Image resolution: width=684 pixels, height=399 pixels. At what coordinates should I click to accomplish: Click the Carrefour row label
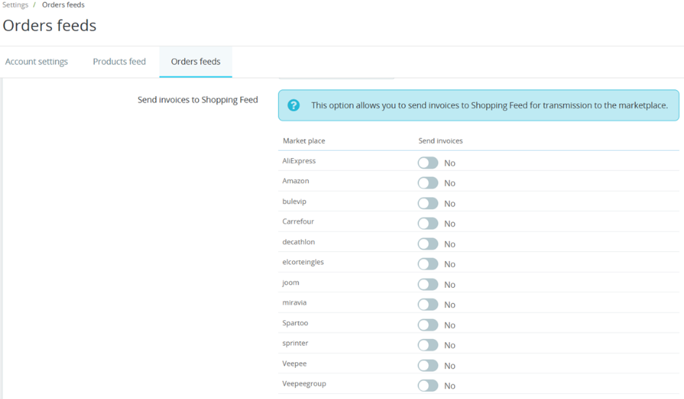tap(298, 221)
